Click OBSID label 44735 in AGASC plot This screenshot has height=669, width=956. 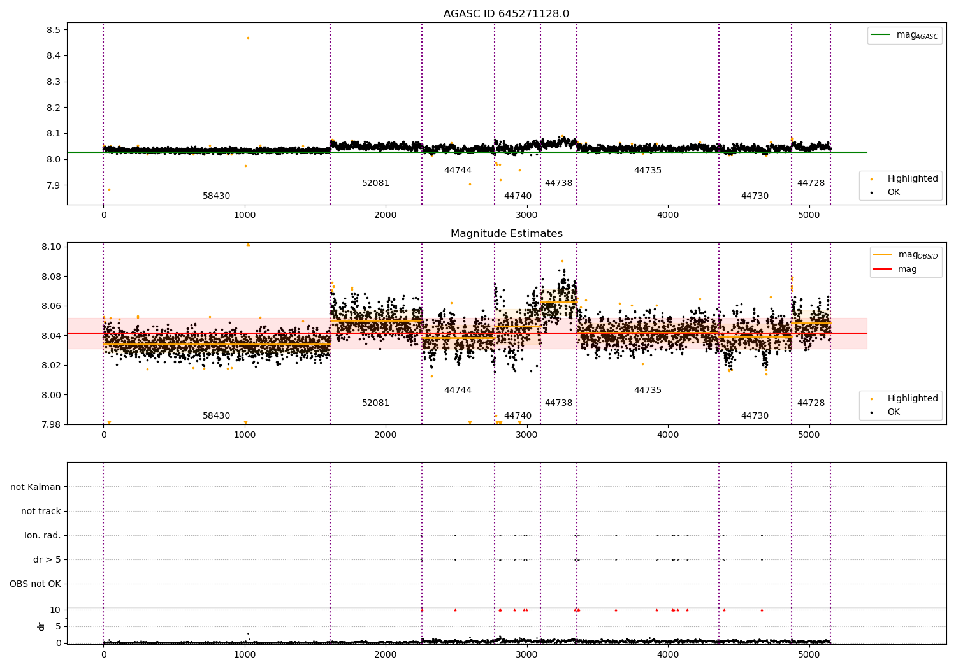tap(648, 170)
